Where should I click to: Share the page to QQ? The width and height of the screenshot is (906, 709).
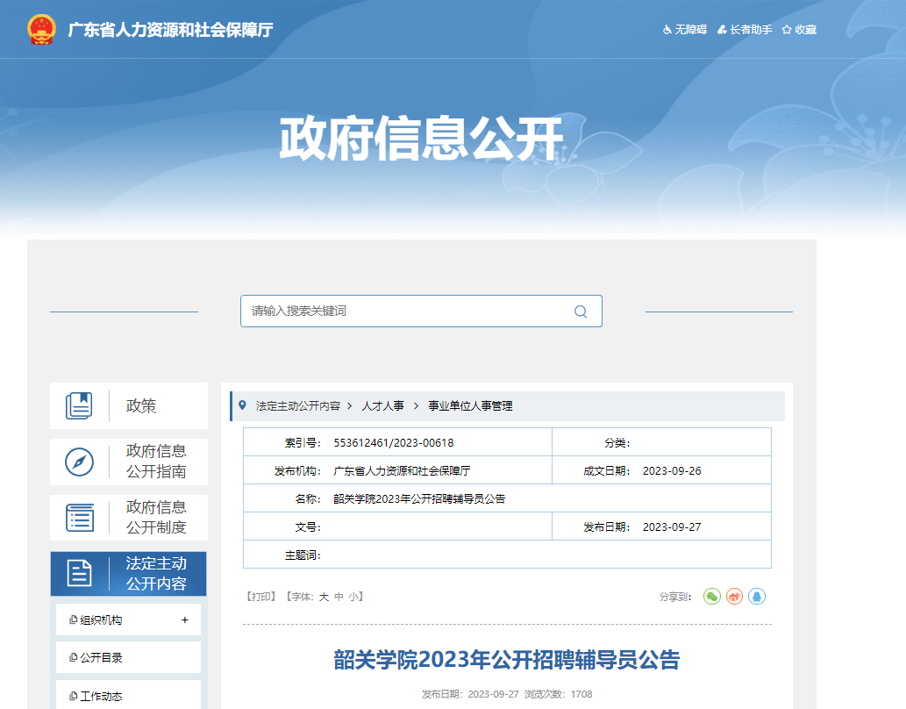click(756, 597)
